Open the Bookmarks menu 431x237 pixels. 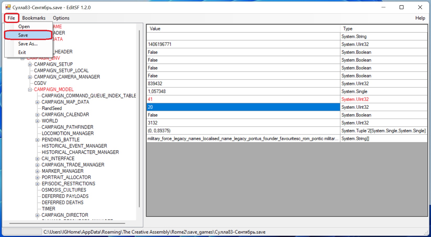pyautogui.click(x=34, y=18)
